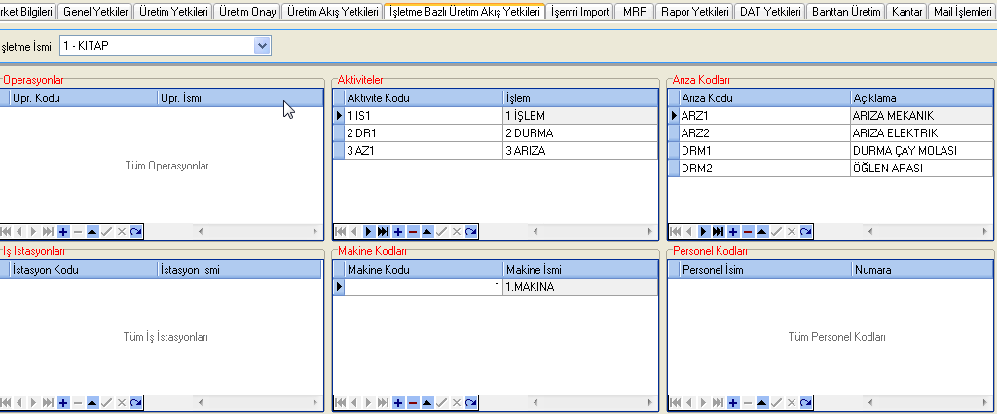Jump to last record in Arıza Kodları navigator
The width and height of the screenshot is (997, 414).
pyautogui.click(x=719, y=231)
